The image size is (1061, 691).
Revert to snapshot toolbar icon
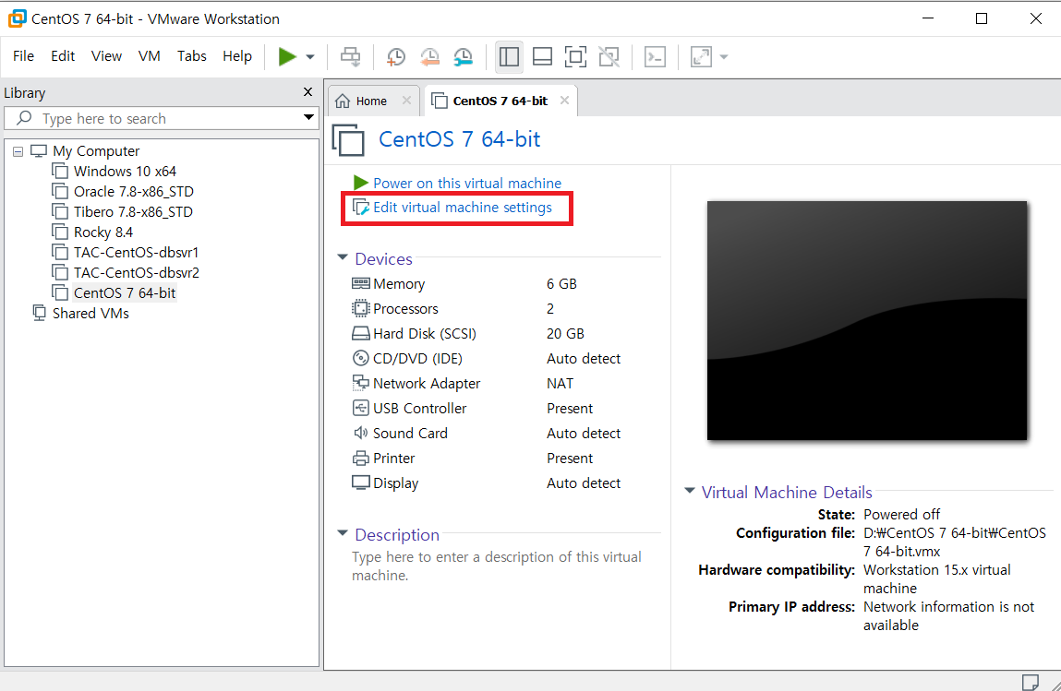[429, 57]
